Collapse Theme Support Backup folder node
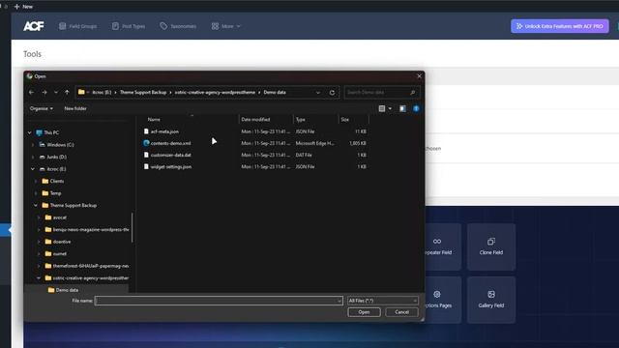The image size is (619, 348). coord(36,205)
